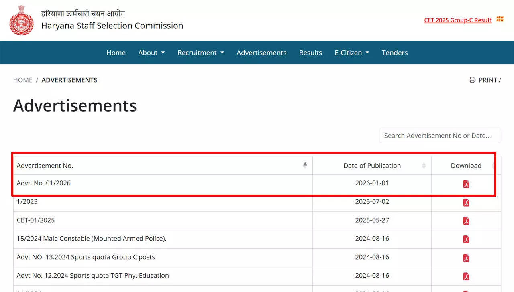Viewport: 514px width, 292px height.
Task: Focus the Search Advertisement No or Date field
Action: pyautogui.click(x=440, y=136)
